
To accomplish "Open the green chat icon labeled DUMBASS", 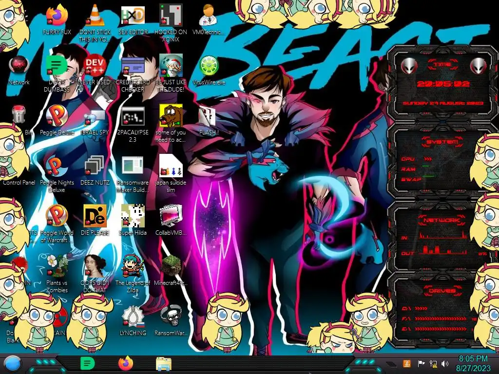I will 57,66.
